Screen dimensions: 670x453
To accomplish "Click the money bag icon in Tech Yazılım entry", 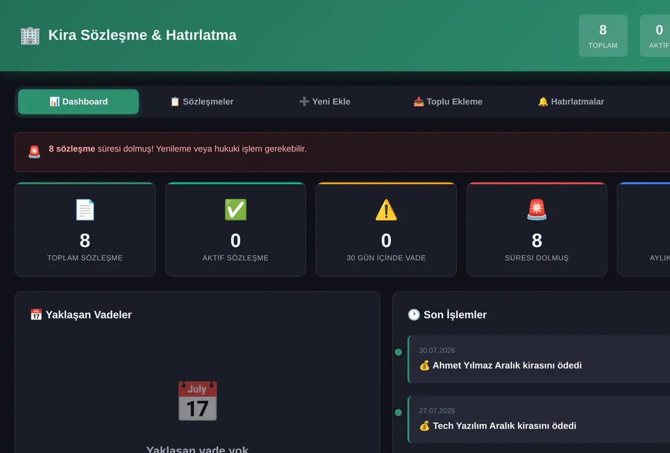I will coord(424,426).
